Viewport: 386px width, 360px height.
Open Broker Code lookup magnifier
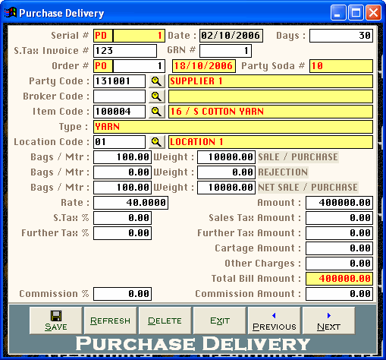click(157, 96)
